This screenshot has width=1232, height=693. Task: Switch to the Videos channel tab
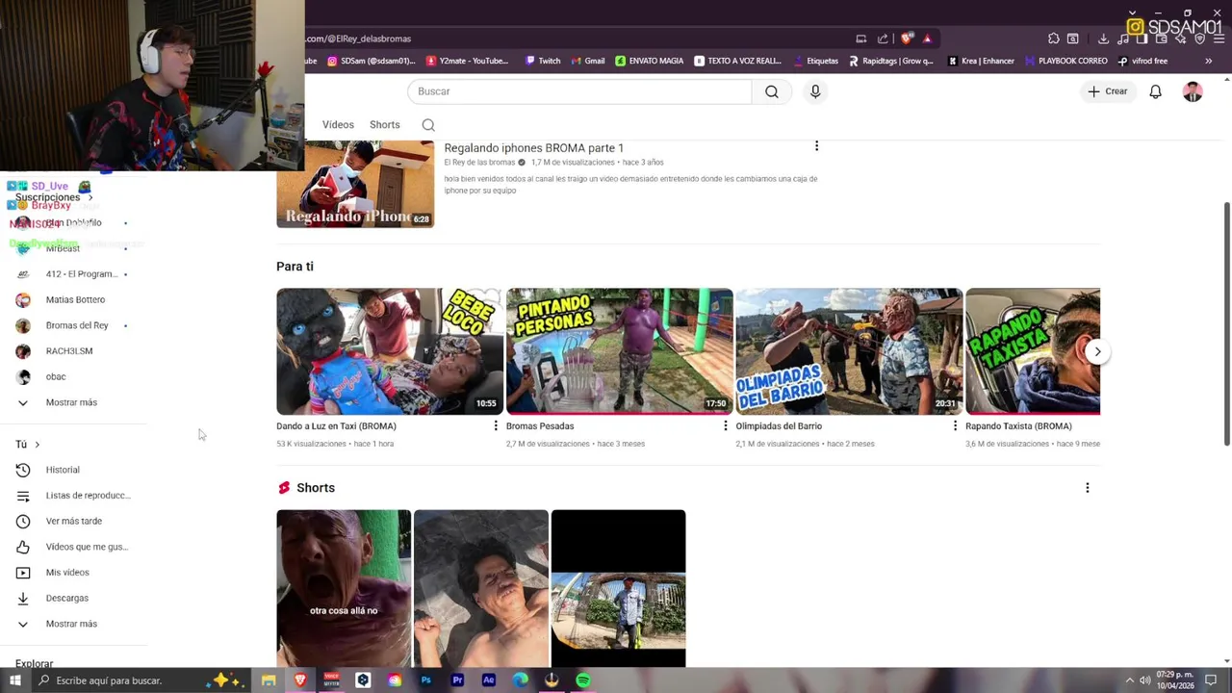point(338,125)
